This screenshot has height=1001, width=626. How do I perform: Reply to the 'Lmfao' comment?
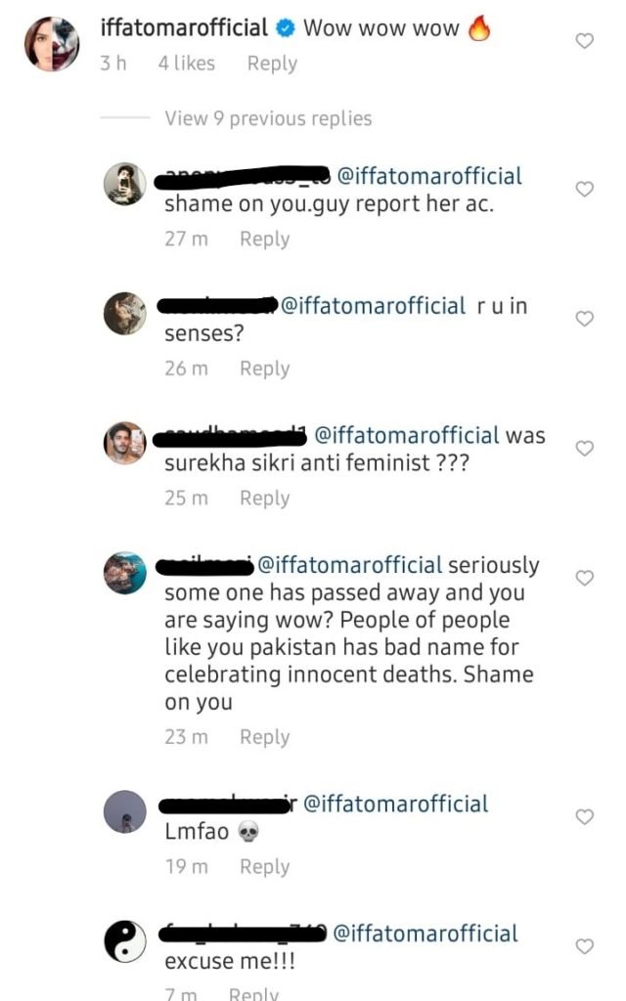264,867
